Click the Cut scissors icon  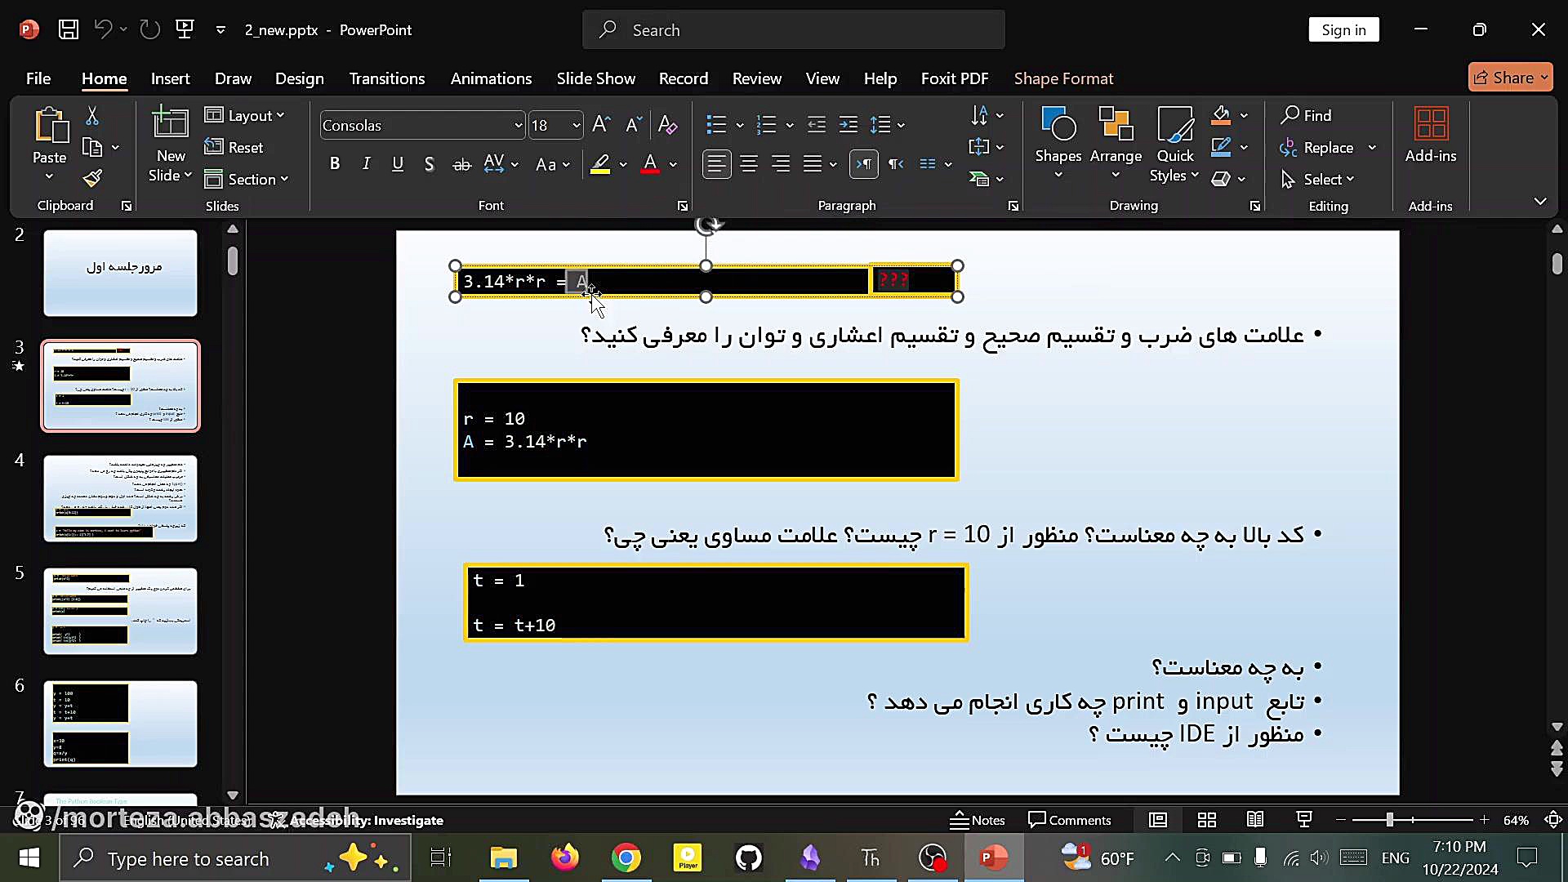tap(92, 116)
